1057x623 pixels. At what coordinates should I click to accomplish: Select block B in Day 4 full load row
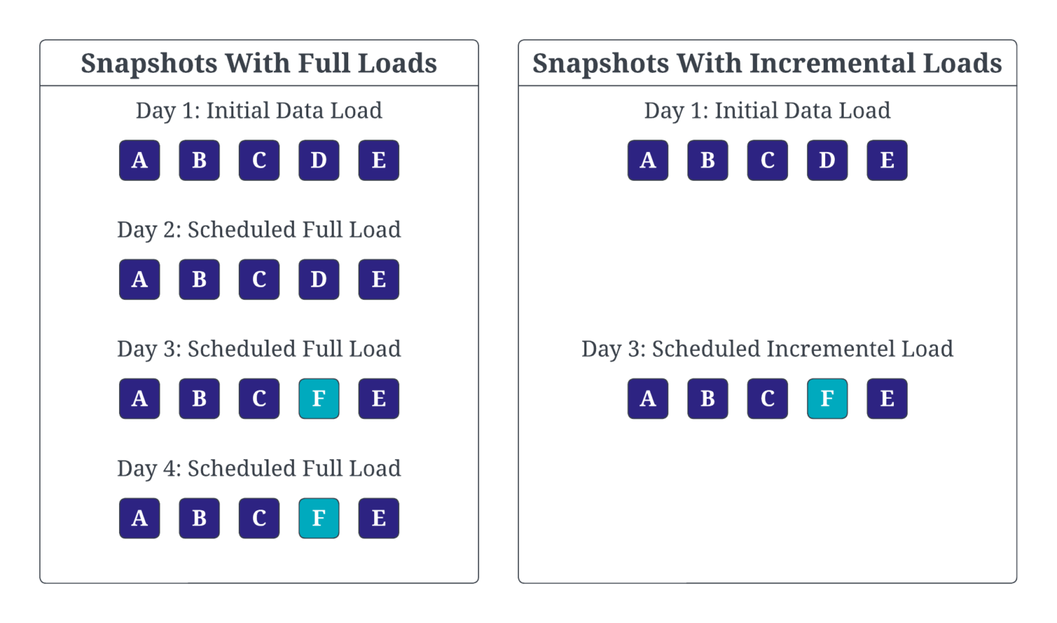[200, 518]
